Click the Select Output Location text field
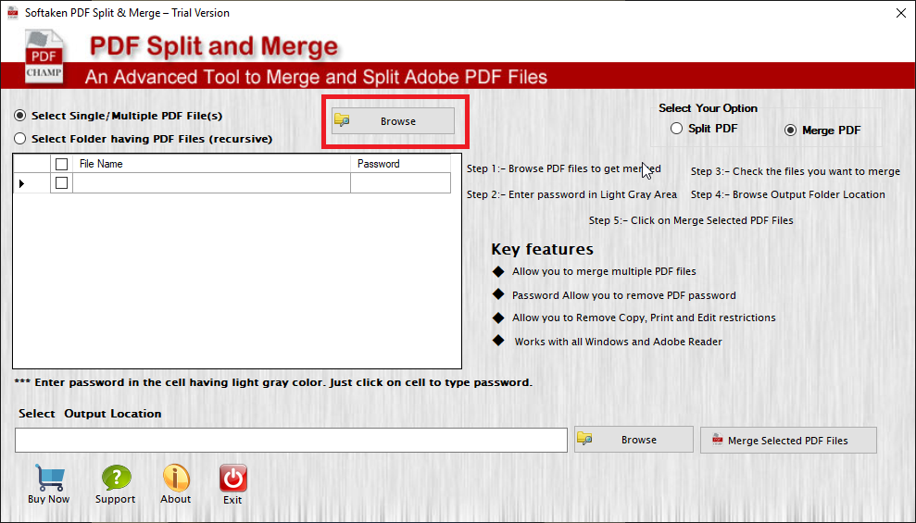The width and height of the screenshot is (916, 523). tap(291, 440)
